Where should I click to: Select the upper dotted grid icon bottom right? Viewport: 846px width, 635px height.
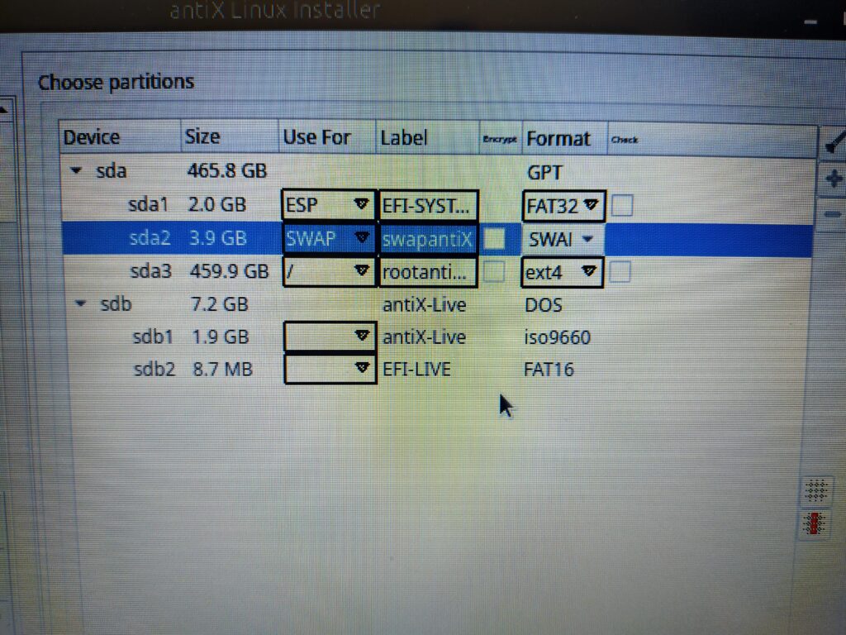pyautogui.click(x=816, y=491)
